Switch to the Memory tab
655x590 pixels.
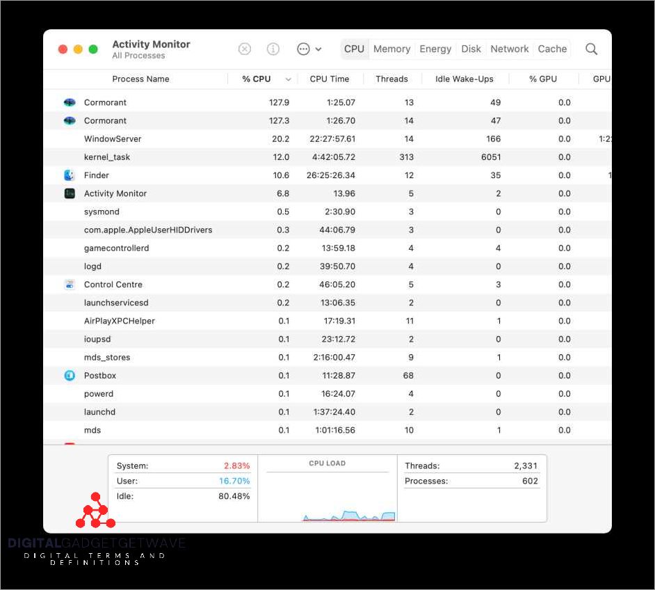[391, 49]
